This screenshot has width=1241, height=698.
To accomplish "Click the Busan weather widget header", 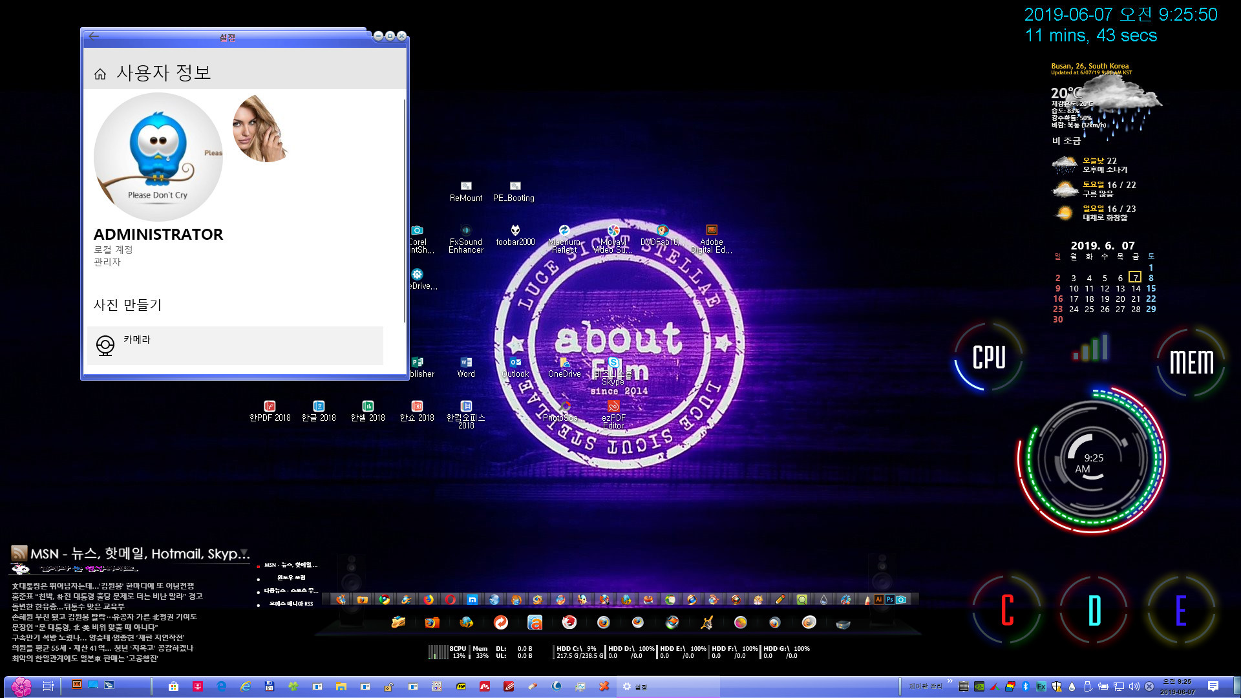I will (1090, 66).
